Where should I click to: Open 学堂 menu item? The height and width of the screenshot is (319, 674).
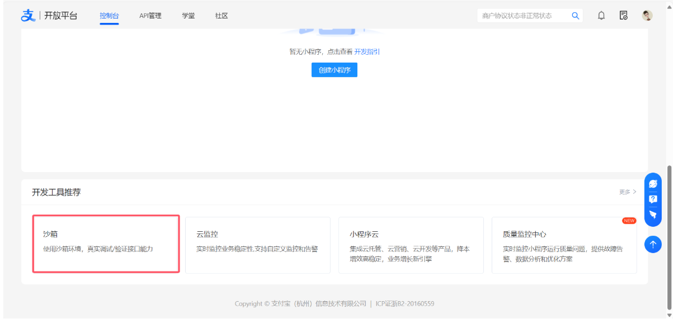point(188,16)
